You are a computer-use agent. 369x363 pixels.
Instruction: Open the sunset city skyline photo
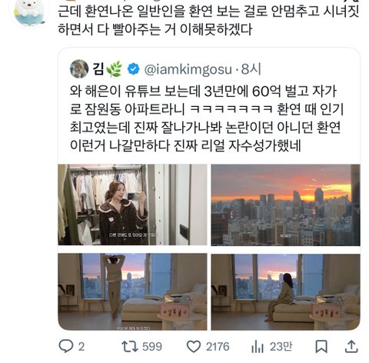[x=285, y=205]
